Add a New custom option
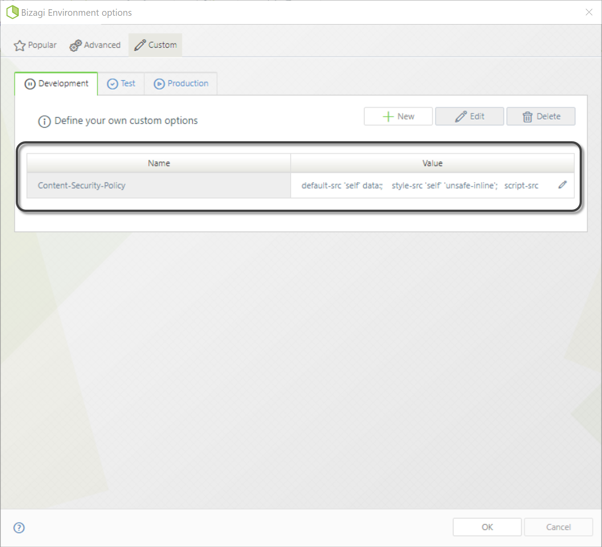The height and width of the screenshot is (547, 602). pyautogui.click(x=398, y=116)
